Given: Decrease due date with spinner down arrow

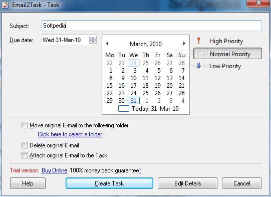Looking at the screenshot, I should click(93, 42).
